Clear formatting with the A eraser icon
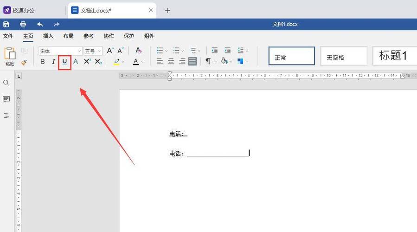 pyautogui.click(x=138, y=50)
